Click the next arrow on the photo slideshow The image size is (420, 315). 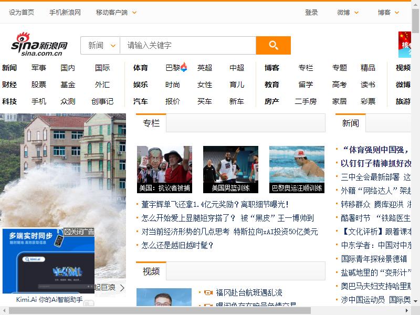122,288
